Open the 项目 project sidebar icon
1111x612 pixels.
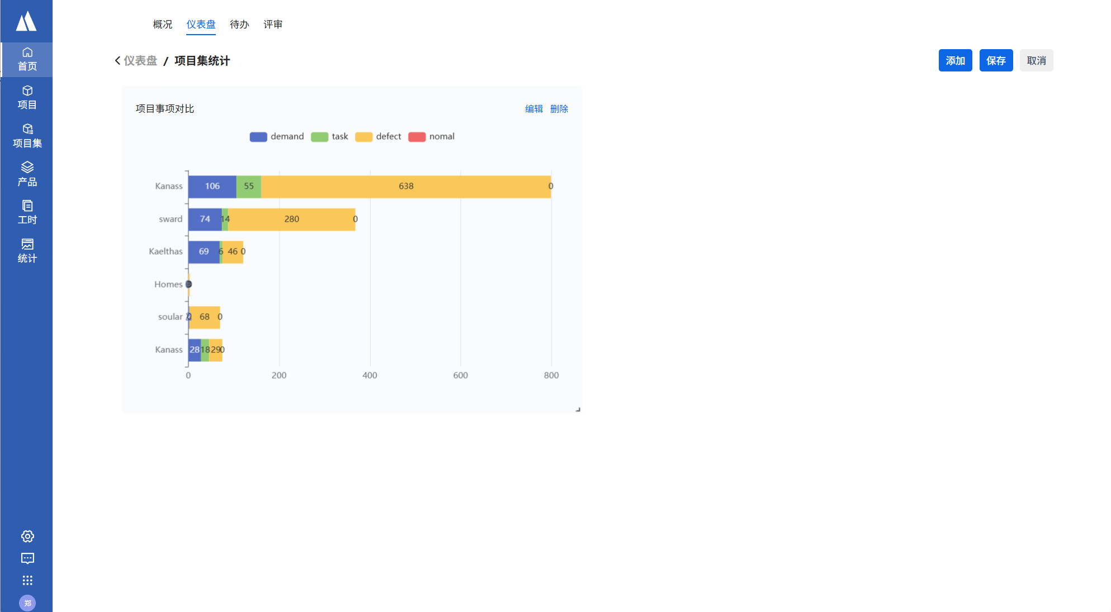click(27, 97)
